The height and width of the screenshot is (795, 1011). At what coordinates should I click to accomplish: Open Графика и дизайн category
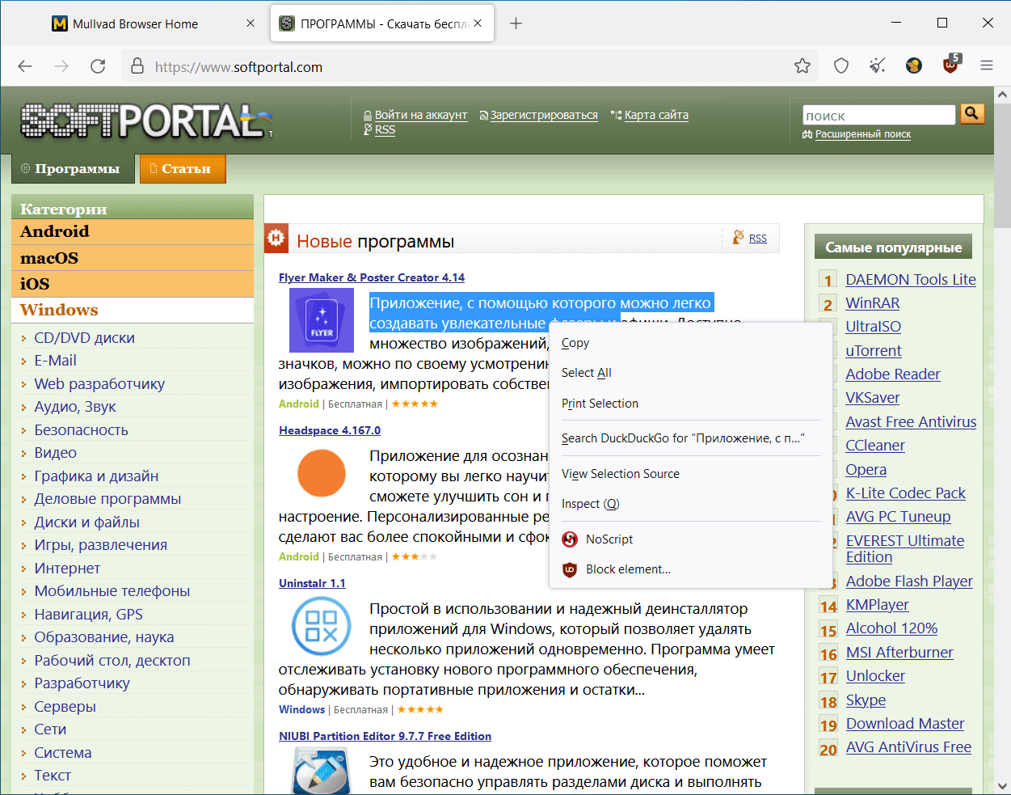[x=96, y=476]
